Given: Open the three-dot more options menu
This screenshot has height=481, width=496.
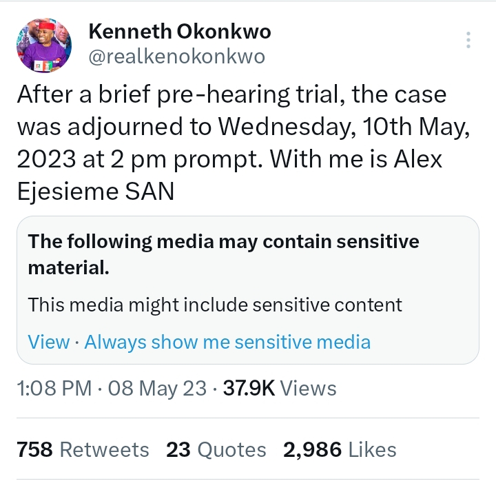Looking at the screenshot, I should (x=468, y=40).
